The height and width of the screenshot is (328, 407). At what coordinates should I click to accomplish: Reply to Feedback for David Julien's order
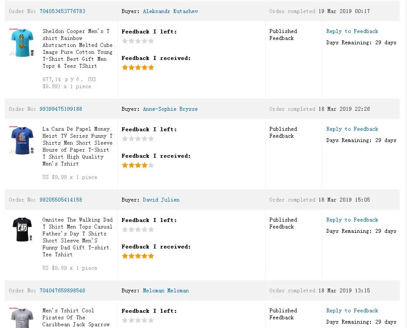click(x=352, y=220)
